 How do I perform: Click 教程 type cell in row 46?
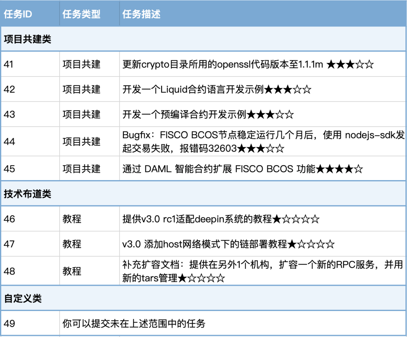click(90, 219)
